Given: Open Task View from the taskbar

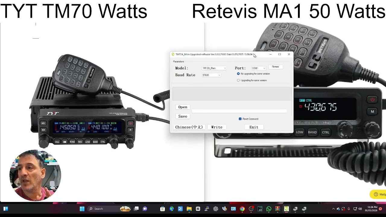Looking at the screenshot, I should 136,209.
